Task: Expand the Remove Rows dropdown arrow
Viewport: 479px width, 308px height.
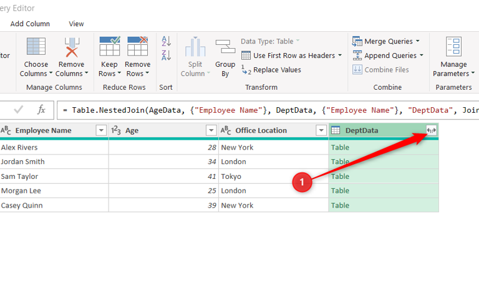Action: click(147, 74)
